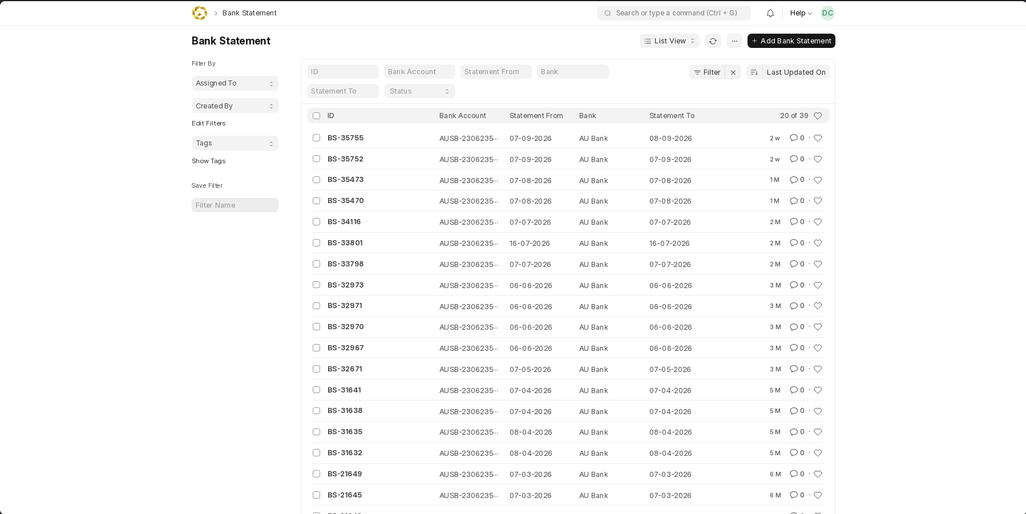This screenshot has height=514, width=1026.
Task: Tick the select-all checkbox in header
Action: [x=316, y=116]
